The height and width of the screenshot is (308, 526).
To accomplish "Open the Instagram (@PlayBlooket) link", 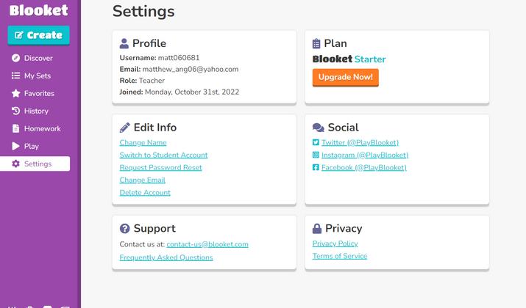I will pos(365,155).
